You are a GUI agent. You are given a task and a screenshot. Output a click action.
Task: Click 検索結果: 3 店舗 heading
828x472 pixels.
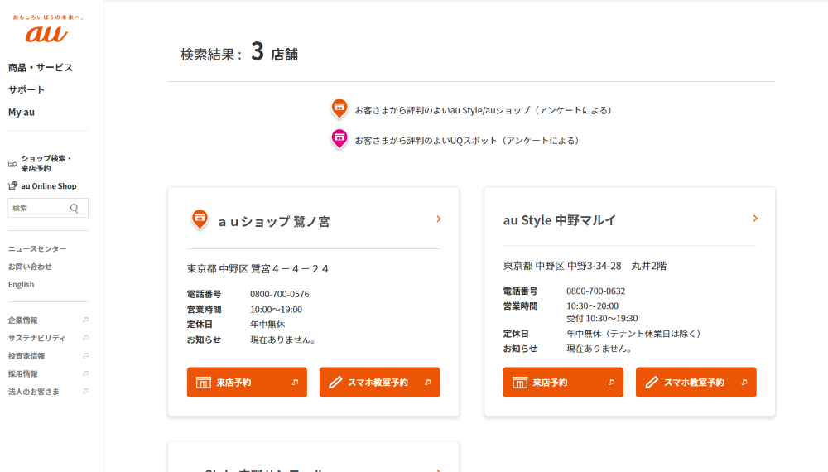pyautogui.click(x=239, y=52)
